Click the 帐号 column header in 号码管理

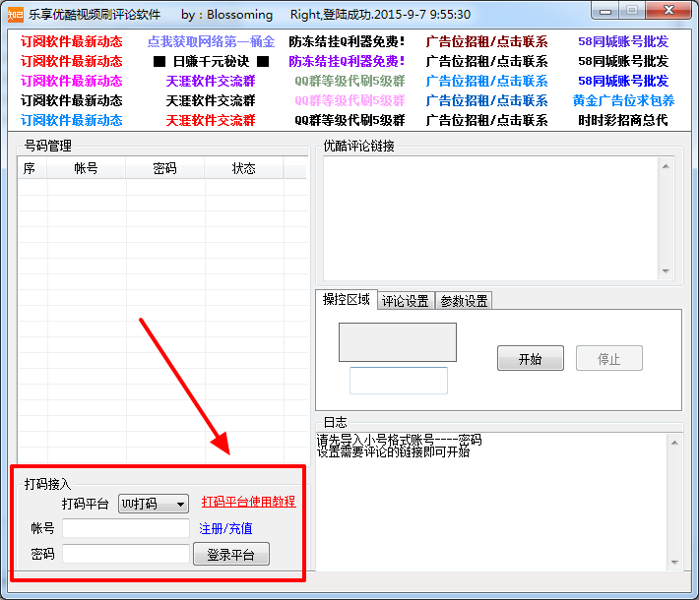coord(87,169)
